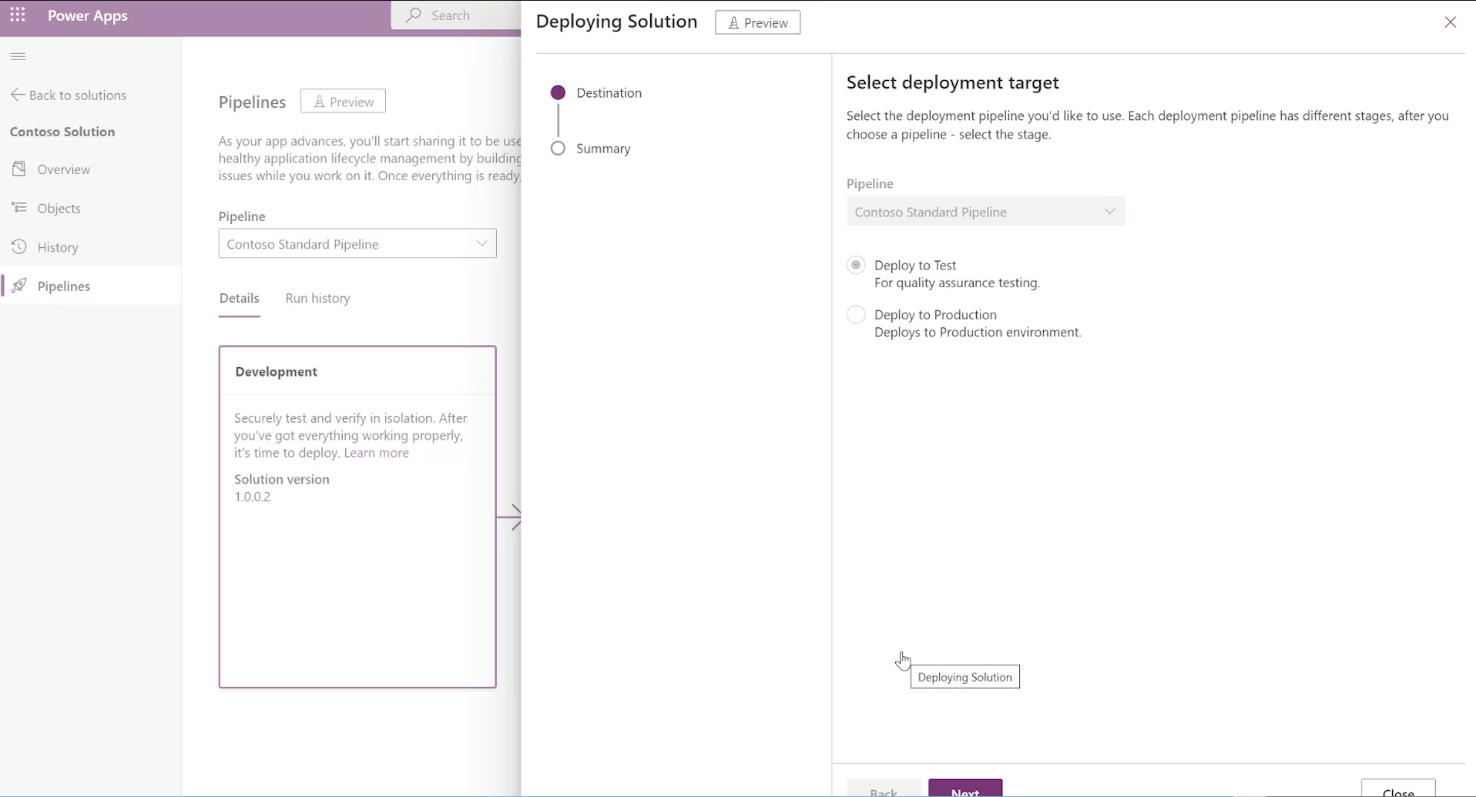Click the Preview badge beside Pipelines heading
This screenshot has height=797, width=1476.
point(343,101)
